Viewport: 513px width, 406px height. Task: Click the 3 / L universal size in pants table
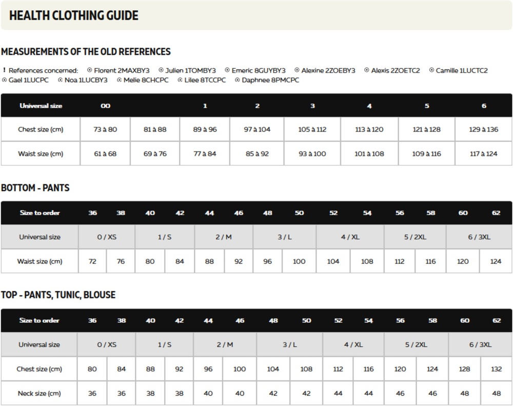(285, 237)
